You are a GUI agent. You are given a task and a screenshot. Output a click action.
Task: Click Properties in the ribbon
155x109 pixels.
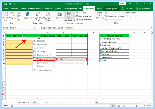pyautogui.click(x=81, y=13)
